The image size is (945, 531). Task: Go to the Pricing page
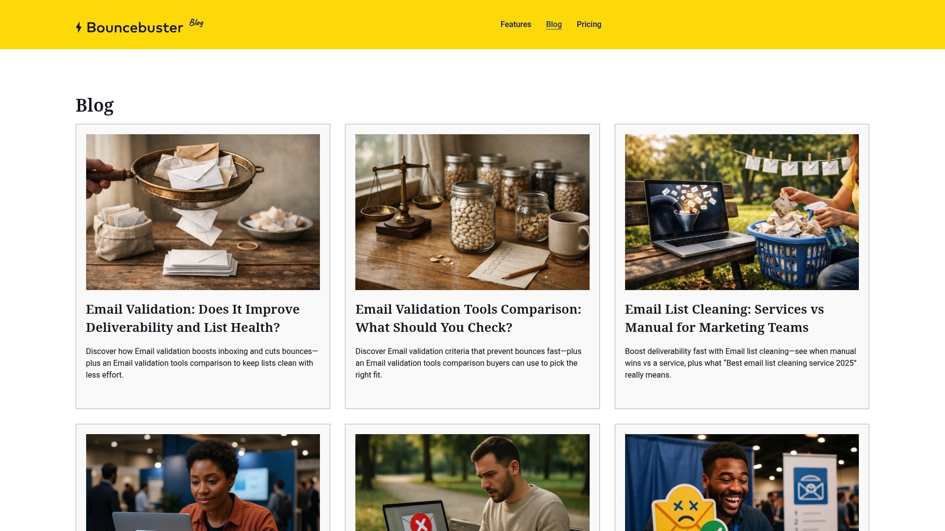[589, 25]
